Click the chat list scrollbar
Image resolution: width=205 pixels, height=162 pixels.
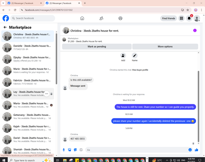click(56, 59)
